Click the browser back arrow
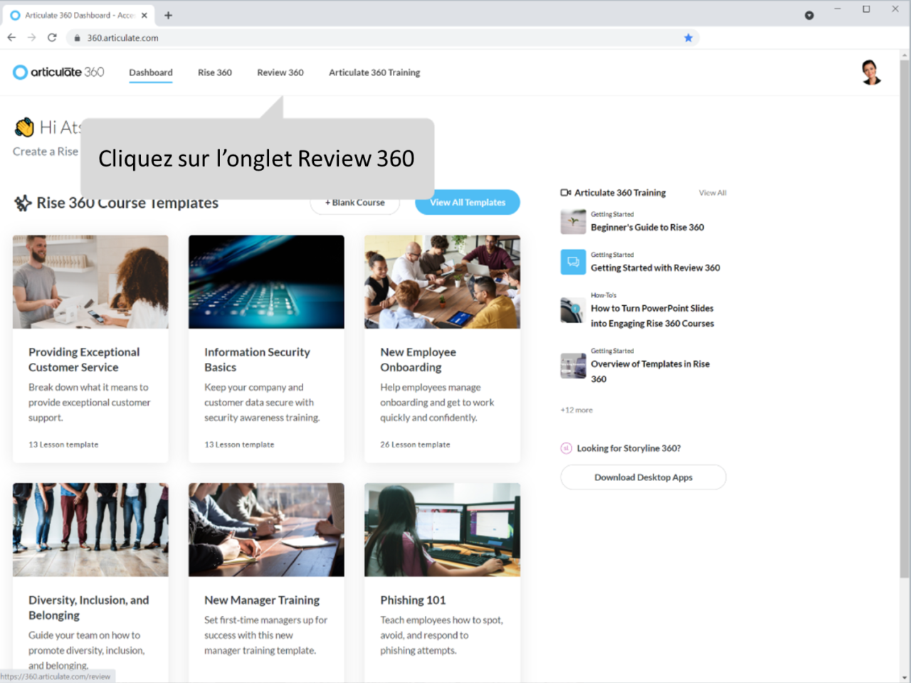 tap(11, 37)
